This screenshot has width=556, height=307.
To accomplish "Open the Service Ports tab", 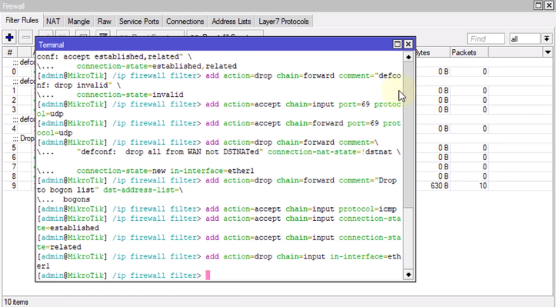I will (139, 21).
